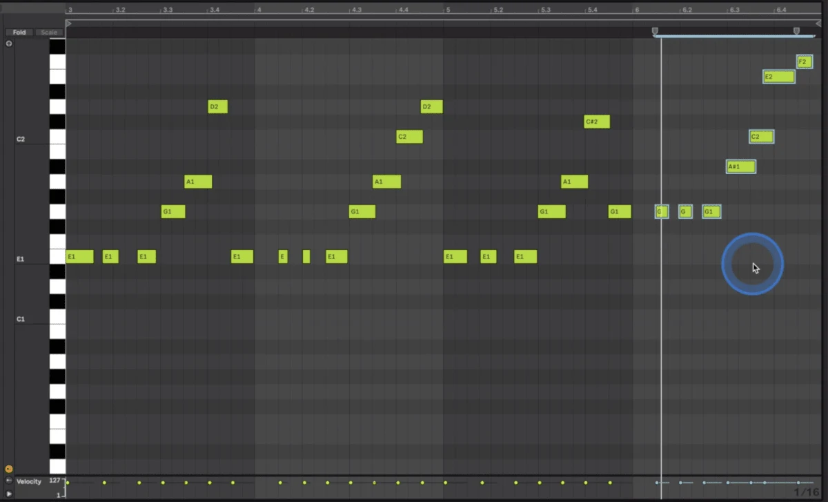Screen dimensions: 828x502
Task: Select the A#1 note
Action: [741, 166]
